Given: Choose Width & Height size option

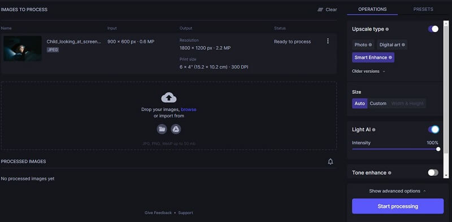Looking at the screenshot, I should (x=407, y=104).
